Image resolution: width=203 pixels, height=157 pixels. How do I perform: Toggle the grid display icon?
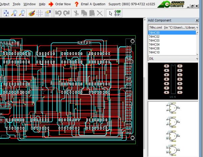pos(39,13)
